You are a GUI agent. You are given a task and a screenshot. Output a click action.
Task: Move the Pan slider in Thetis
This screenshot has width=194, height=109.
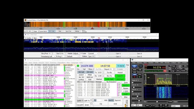point(157,102)
